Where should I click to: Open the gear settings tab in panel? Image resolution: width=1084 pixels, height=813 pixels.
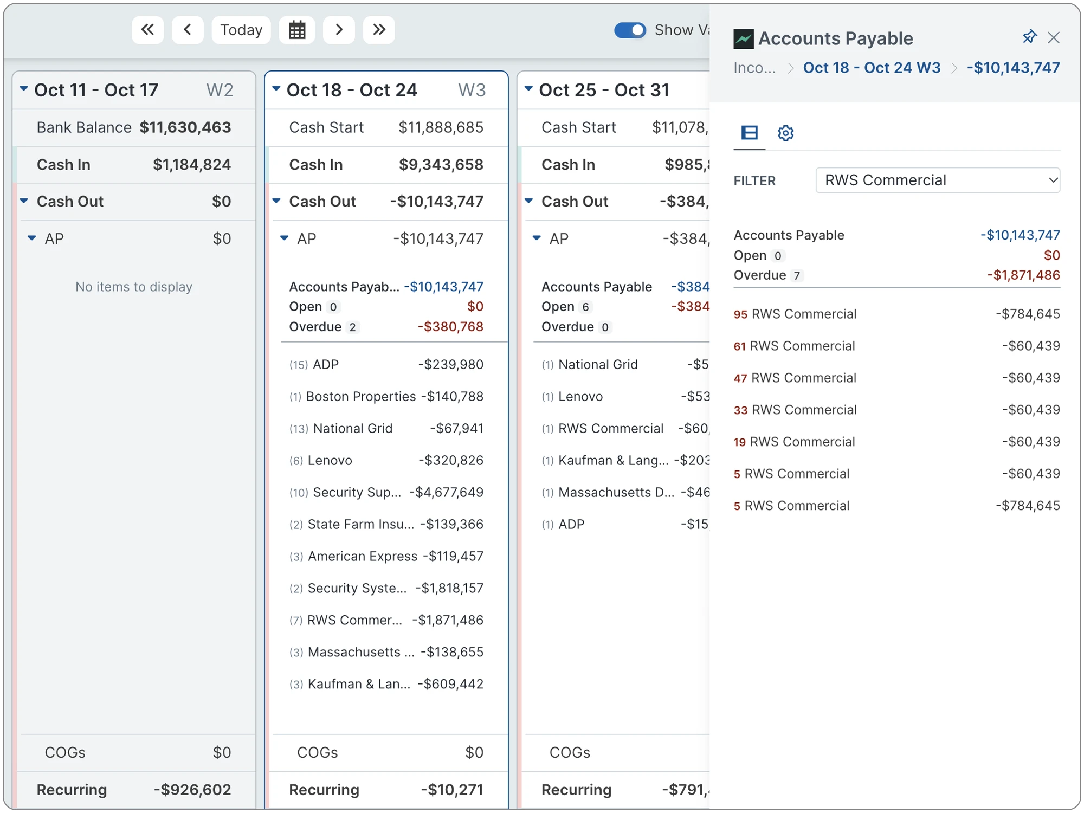785,133
